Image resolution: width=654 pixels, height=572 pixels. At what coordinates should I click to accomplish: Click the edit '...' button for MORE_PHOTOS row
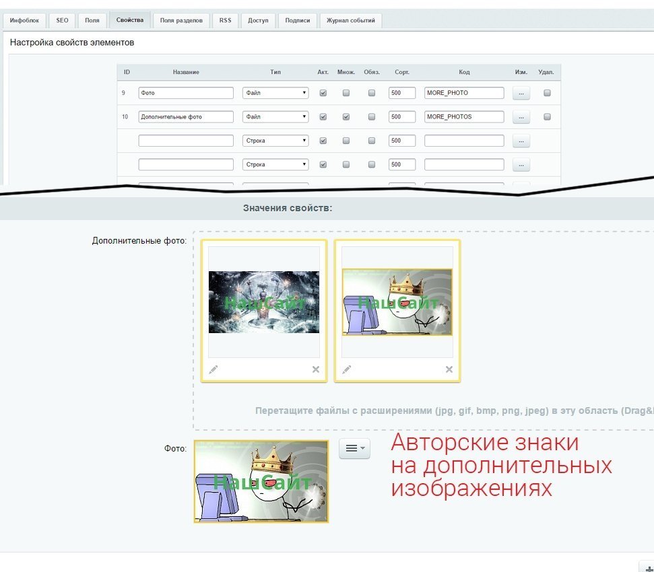(521, 117)
